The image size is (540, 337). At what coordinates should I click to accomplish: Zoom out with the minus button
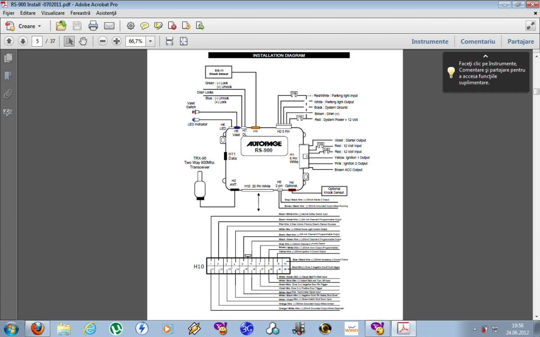pos(103,41)
